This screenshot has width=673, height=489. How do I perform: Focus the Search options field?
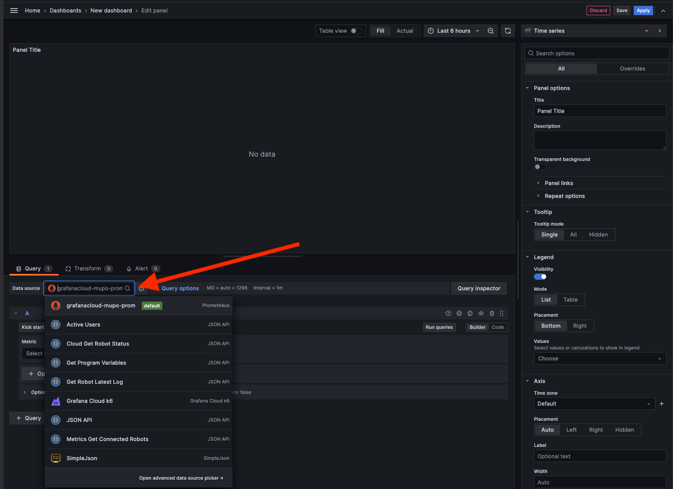(597, 53)
